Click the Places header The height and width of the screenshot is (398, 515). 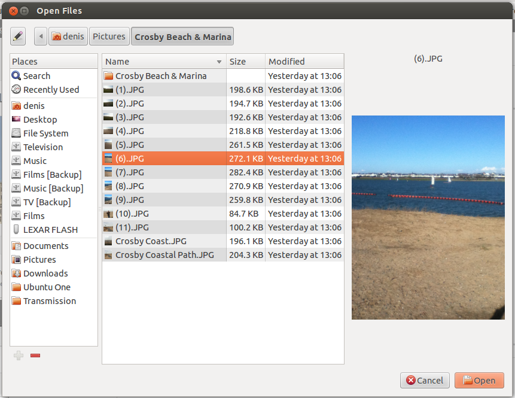(x=54, y=62)
